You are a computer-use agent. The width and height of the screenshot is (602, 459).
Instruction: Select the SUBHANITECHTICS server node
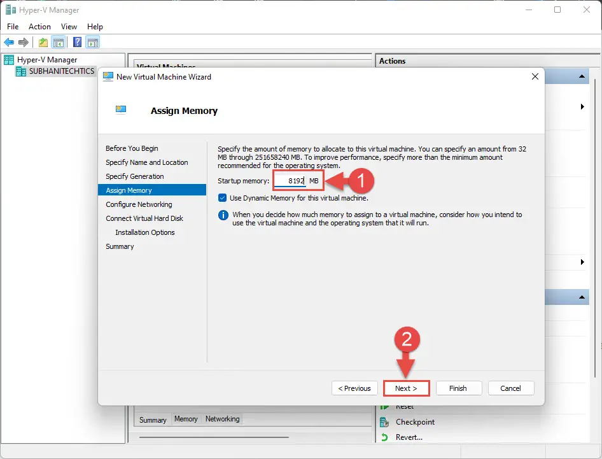62,71
